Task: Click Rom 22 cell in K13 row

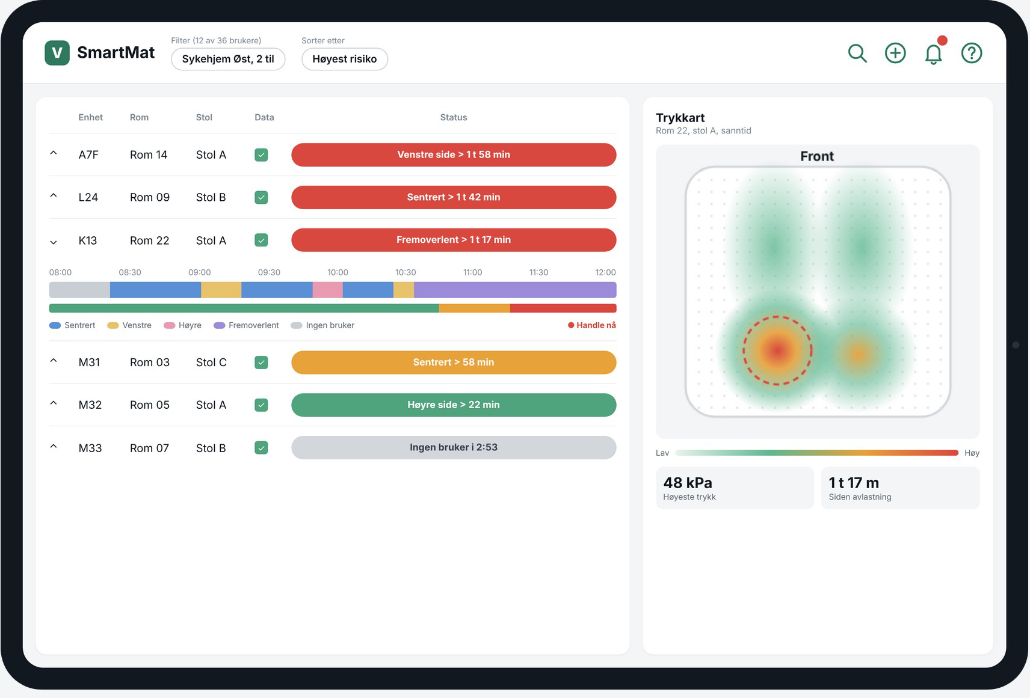Action: click(150, 240)
